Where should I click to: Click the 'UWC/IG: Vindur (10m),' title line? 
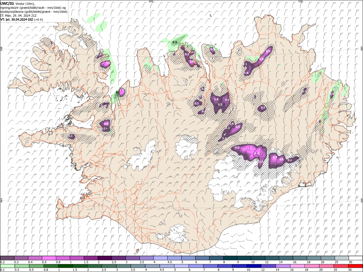click(x=18, y=3)
